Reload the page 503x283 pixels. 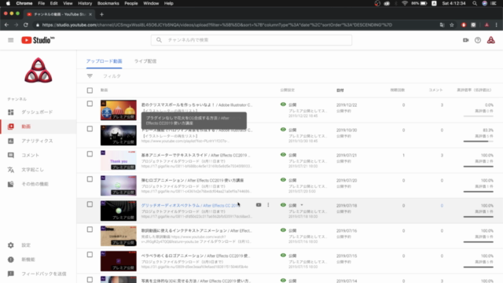coord(26,24)
